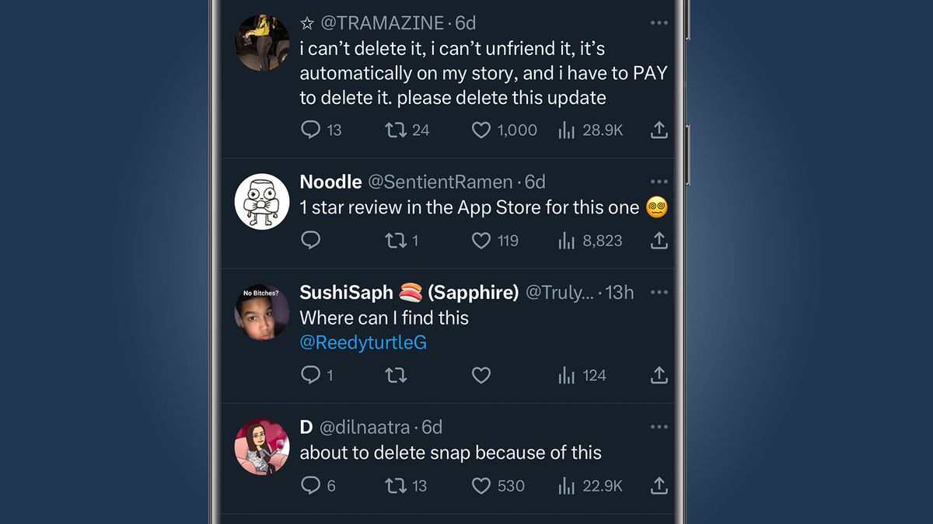Open Noodle's profile avatar
This screenshot has height=524, width=933.
click(x=262, y=202)
